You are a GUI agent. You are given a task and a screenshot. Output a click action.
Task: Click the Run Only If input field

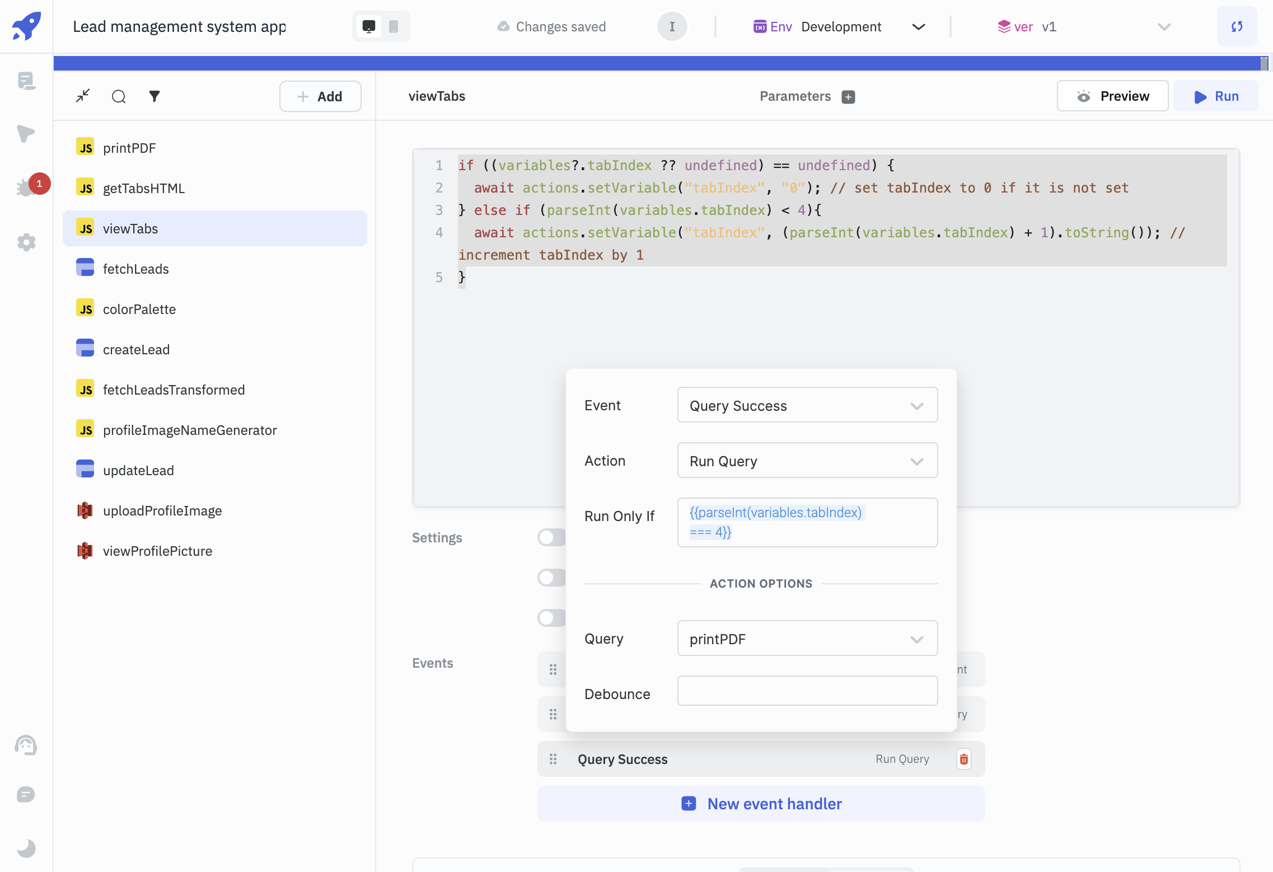pos(808,522)
